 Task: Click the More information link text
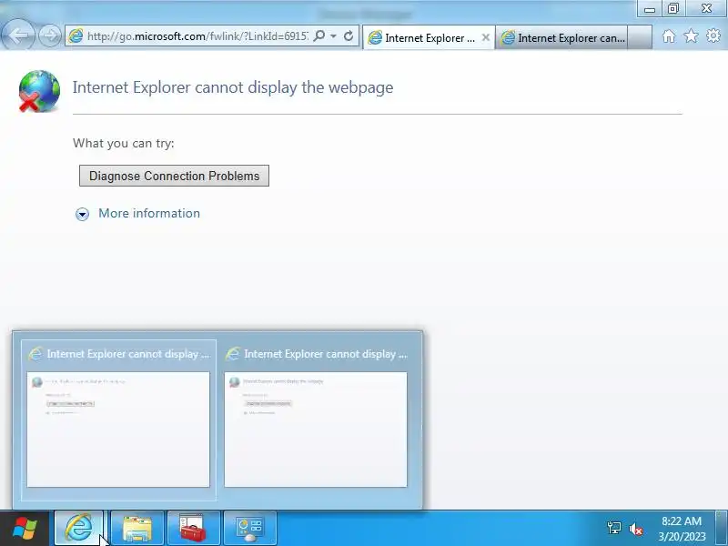pos(149,213)
